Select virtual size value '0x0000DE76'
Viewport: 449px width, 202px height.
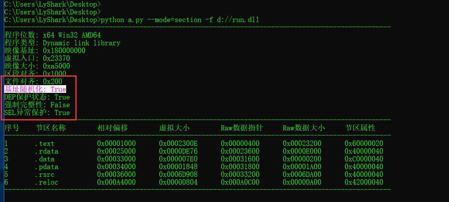pos(178,151)
